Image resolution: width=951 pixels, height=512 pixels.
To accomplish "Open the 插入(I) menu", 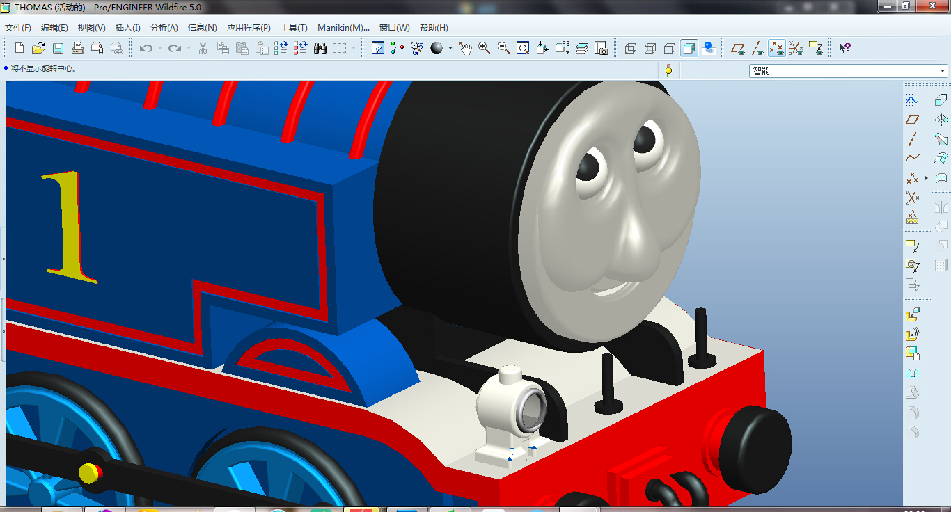I will click(128, 28).
